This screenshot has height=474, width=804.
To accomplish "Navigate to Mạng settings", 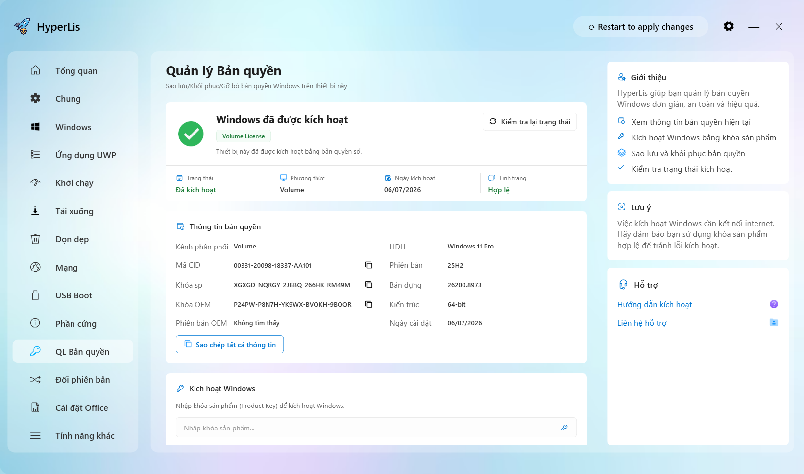I will click(x=73, y=267).
